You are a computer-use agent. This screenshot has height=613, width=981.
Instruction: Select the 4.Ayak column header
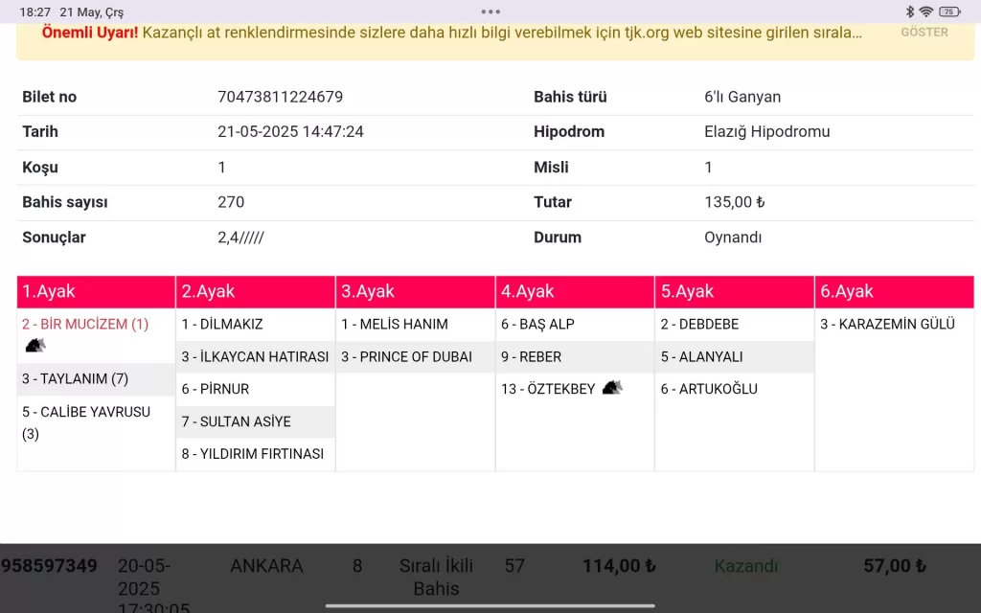click(x=575, y=291)
